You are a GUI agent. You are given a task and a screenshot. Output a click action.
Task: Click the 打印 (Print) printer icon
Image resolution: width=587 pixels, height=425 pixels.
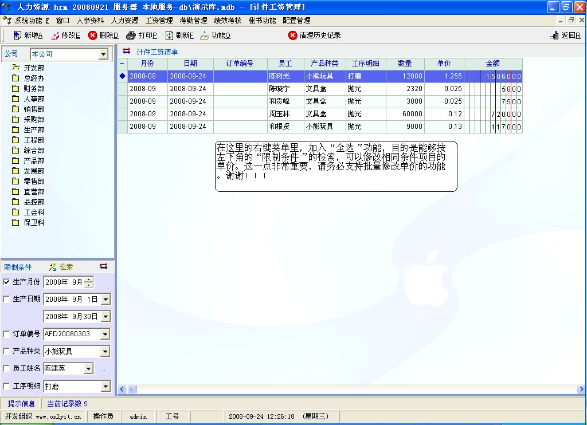coord(131,36)
